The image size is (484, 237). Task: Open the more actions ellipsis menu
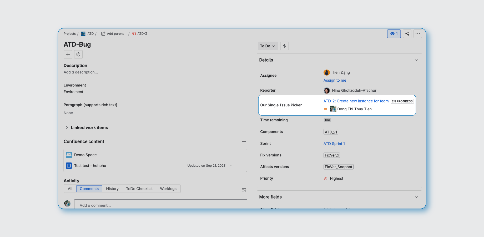(417, 34)
